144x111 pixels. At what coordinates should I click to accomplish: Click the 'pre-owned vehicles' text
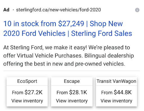pos(100,64)
